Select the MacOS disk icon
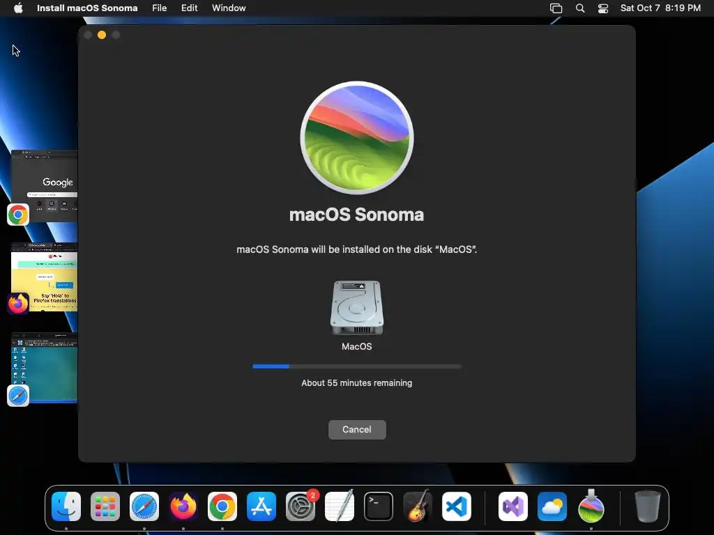 (x=356, y=308)
